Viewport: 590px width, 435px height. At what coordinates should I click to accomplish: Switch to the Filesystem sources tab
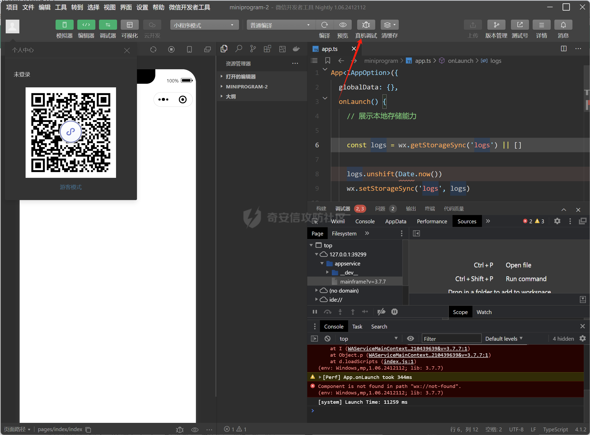tap(344, 234)
